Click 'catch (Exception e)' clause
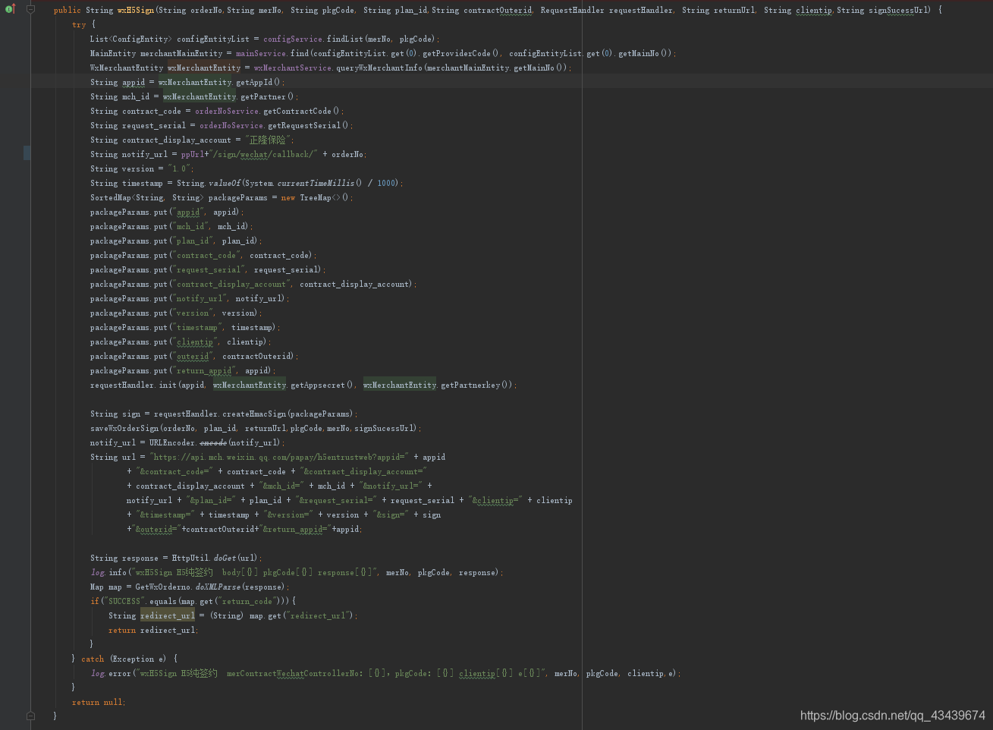The image size is (993, 730). 124,659
